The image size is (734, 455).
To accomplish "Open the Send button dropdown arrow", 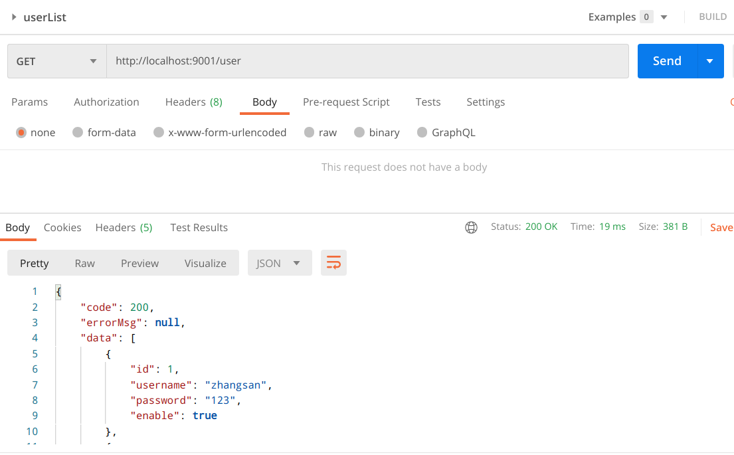I will tap(710, 61).
